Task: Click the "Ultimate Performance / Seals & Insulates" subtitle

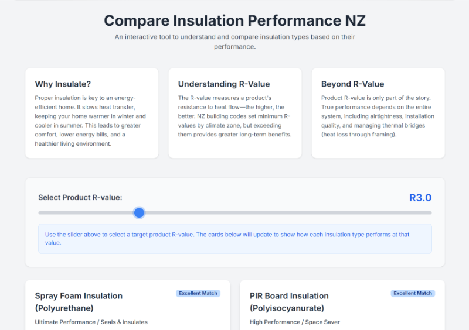Action: 91,322
